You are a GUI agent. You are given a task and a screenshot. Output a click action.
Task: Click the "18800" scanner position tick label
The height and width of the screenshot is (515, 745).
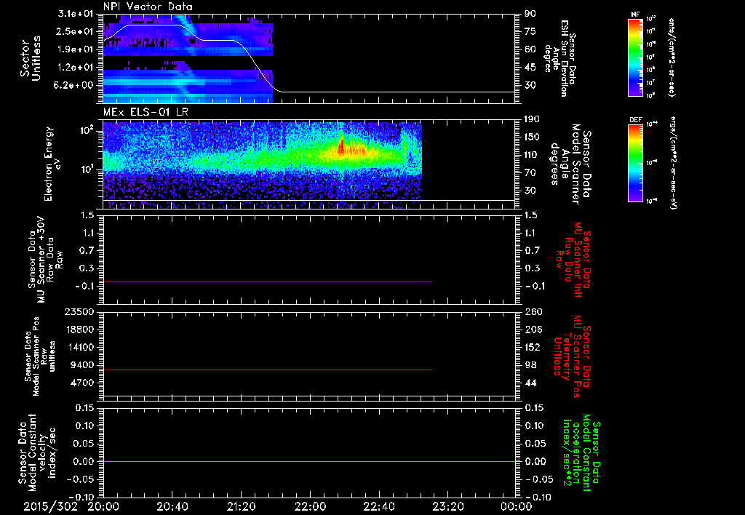pyautogui.click(x=79, y=330)
